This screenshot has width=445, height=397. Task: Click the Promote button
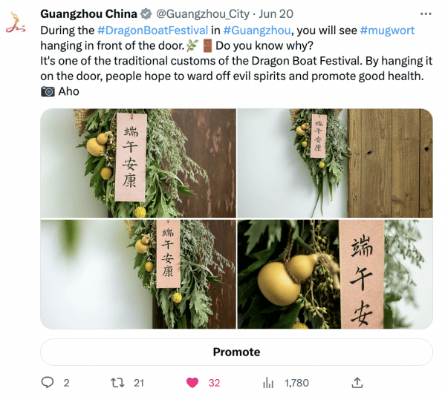click(236, 352)
